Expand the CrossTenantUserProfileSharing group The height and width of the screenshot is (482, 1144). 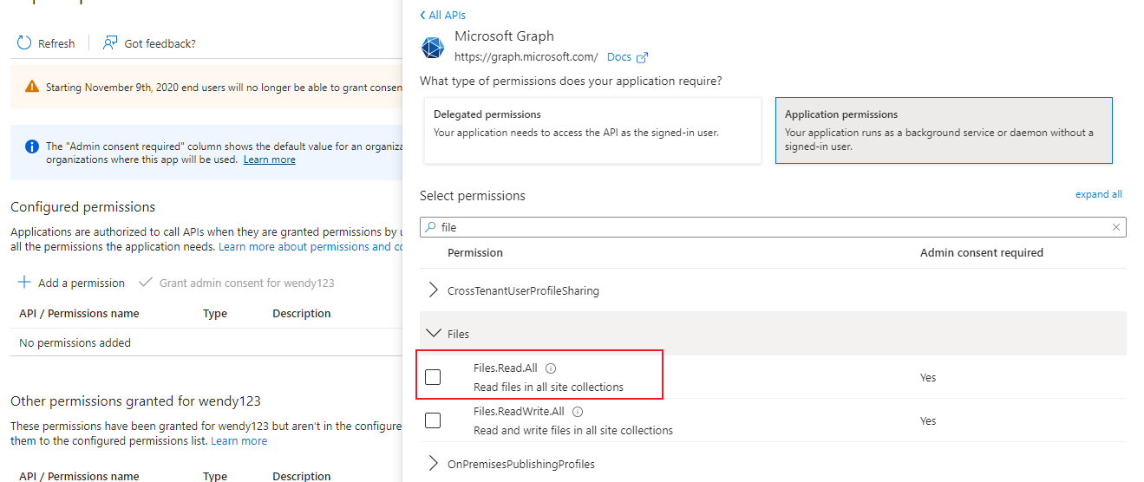(434, 290)
